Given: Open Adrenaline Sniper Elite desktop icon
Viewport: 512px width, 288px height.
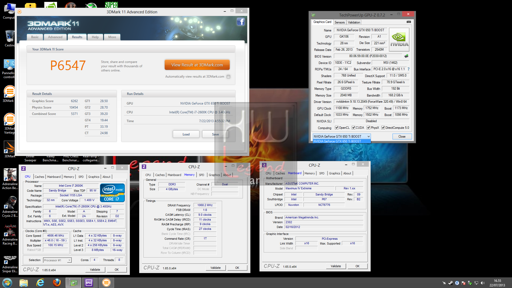Looking at the screenshot, I should point(10,264).
